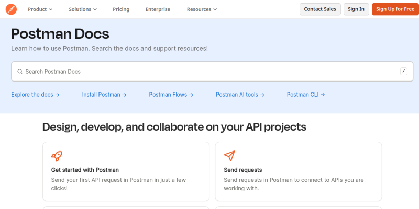
Task: Open the Postman Flows link
Action: (x=171, y=95)
